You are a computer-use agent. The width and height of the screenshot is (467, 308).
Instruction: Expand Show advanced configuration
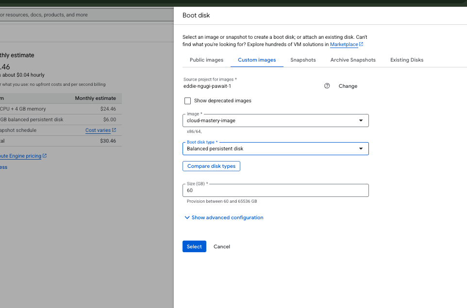coord(224,217)
